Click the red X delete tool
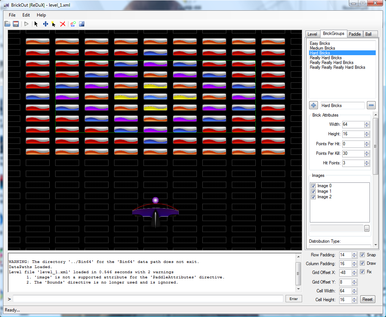Image resolution: width=386 pixels, height=317 pixels. point(63,24)
